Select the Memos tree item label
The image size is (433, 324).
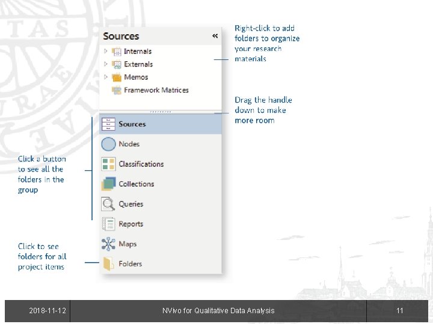pos(136,77)
